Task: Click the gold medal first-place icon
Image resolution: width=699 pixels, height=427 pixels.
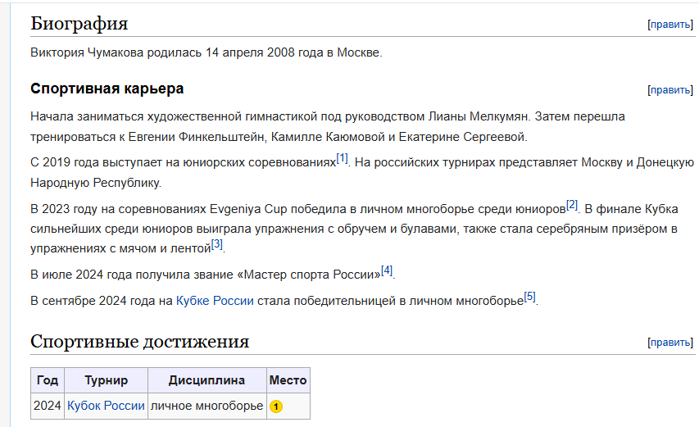Action: (276, 407)
